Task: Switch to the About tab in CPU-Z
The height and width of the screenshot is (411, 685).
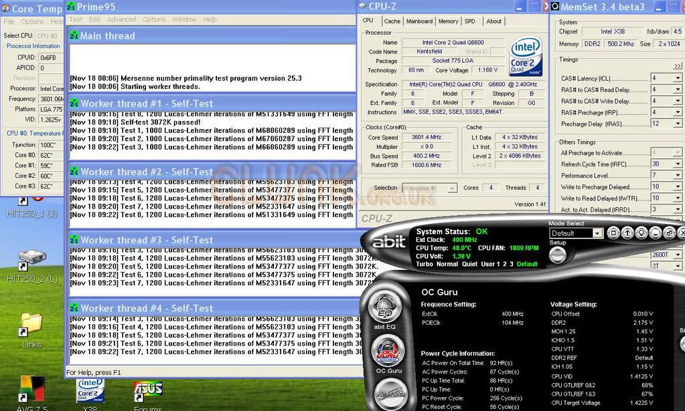Action: click(493, 21)
